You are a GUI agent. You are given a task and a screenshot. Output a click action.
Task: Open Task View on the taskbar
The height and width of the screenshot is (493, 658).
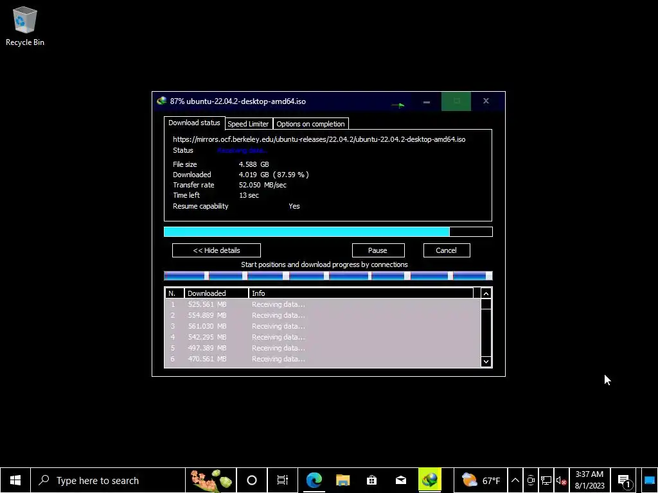(x=283, y=480)
